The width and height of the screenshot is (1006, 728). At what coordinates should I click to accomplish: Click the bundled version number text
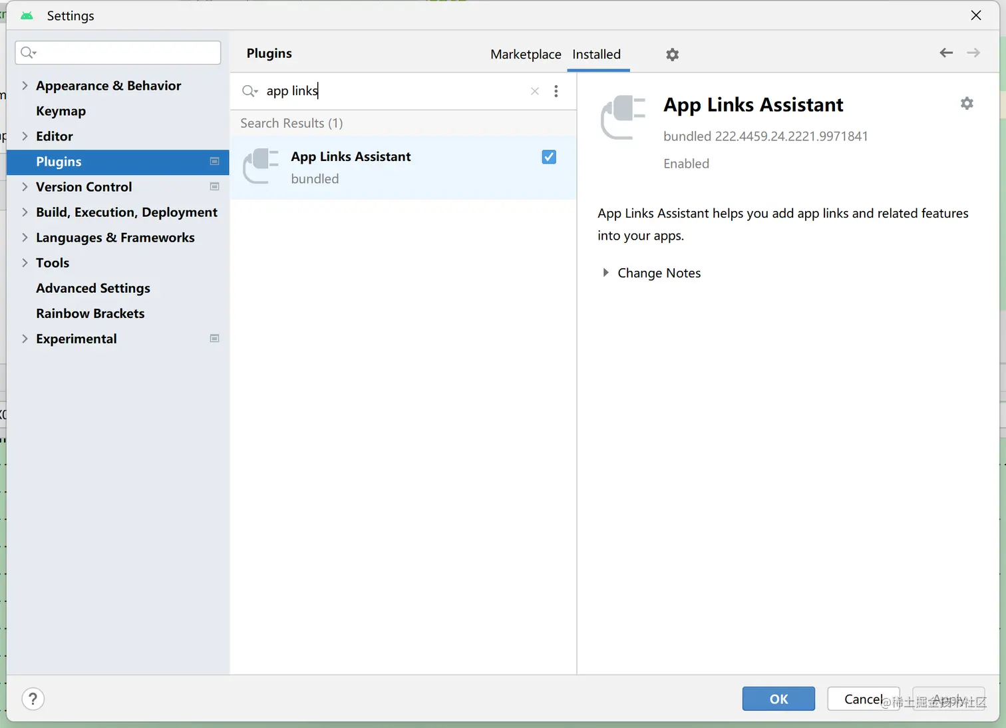point(765,136)
